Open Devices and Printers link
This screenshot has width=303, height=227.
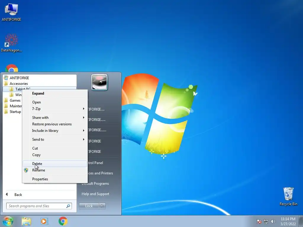101,173
